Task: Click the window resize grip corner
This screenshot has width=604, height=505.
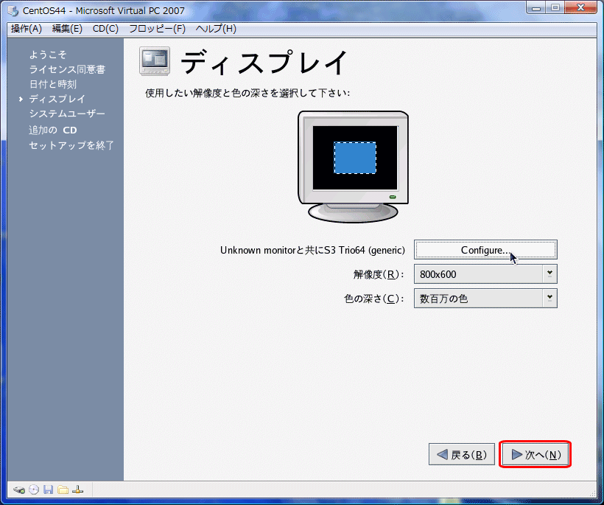Action: coord(593,493)
